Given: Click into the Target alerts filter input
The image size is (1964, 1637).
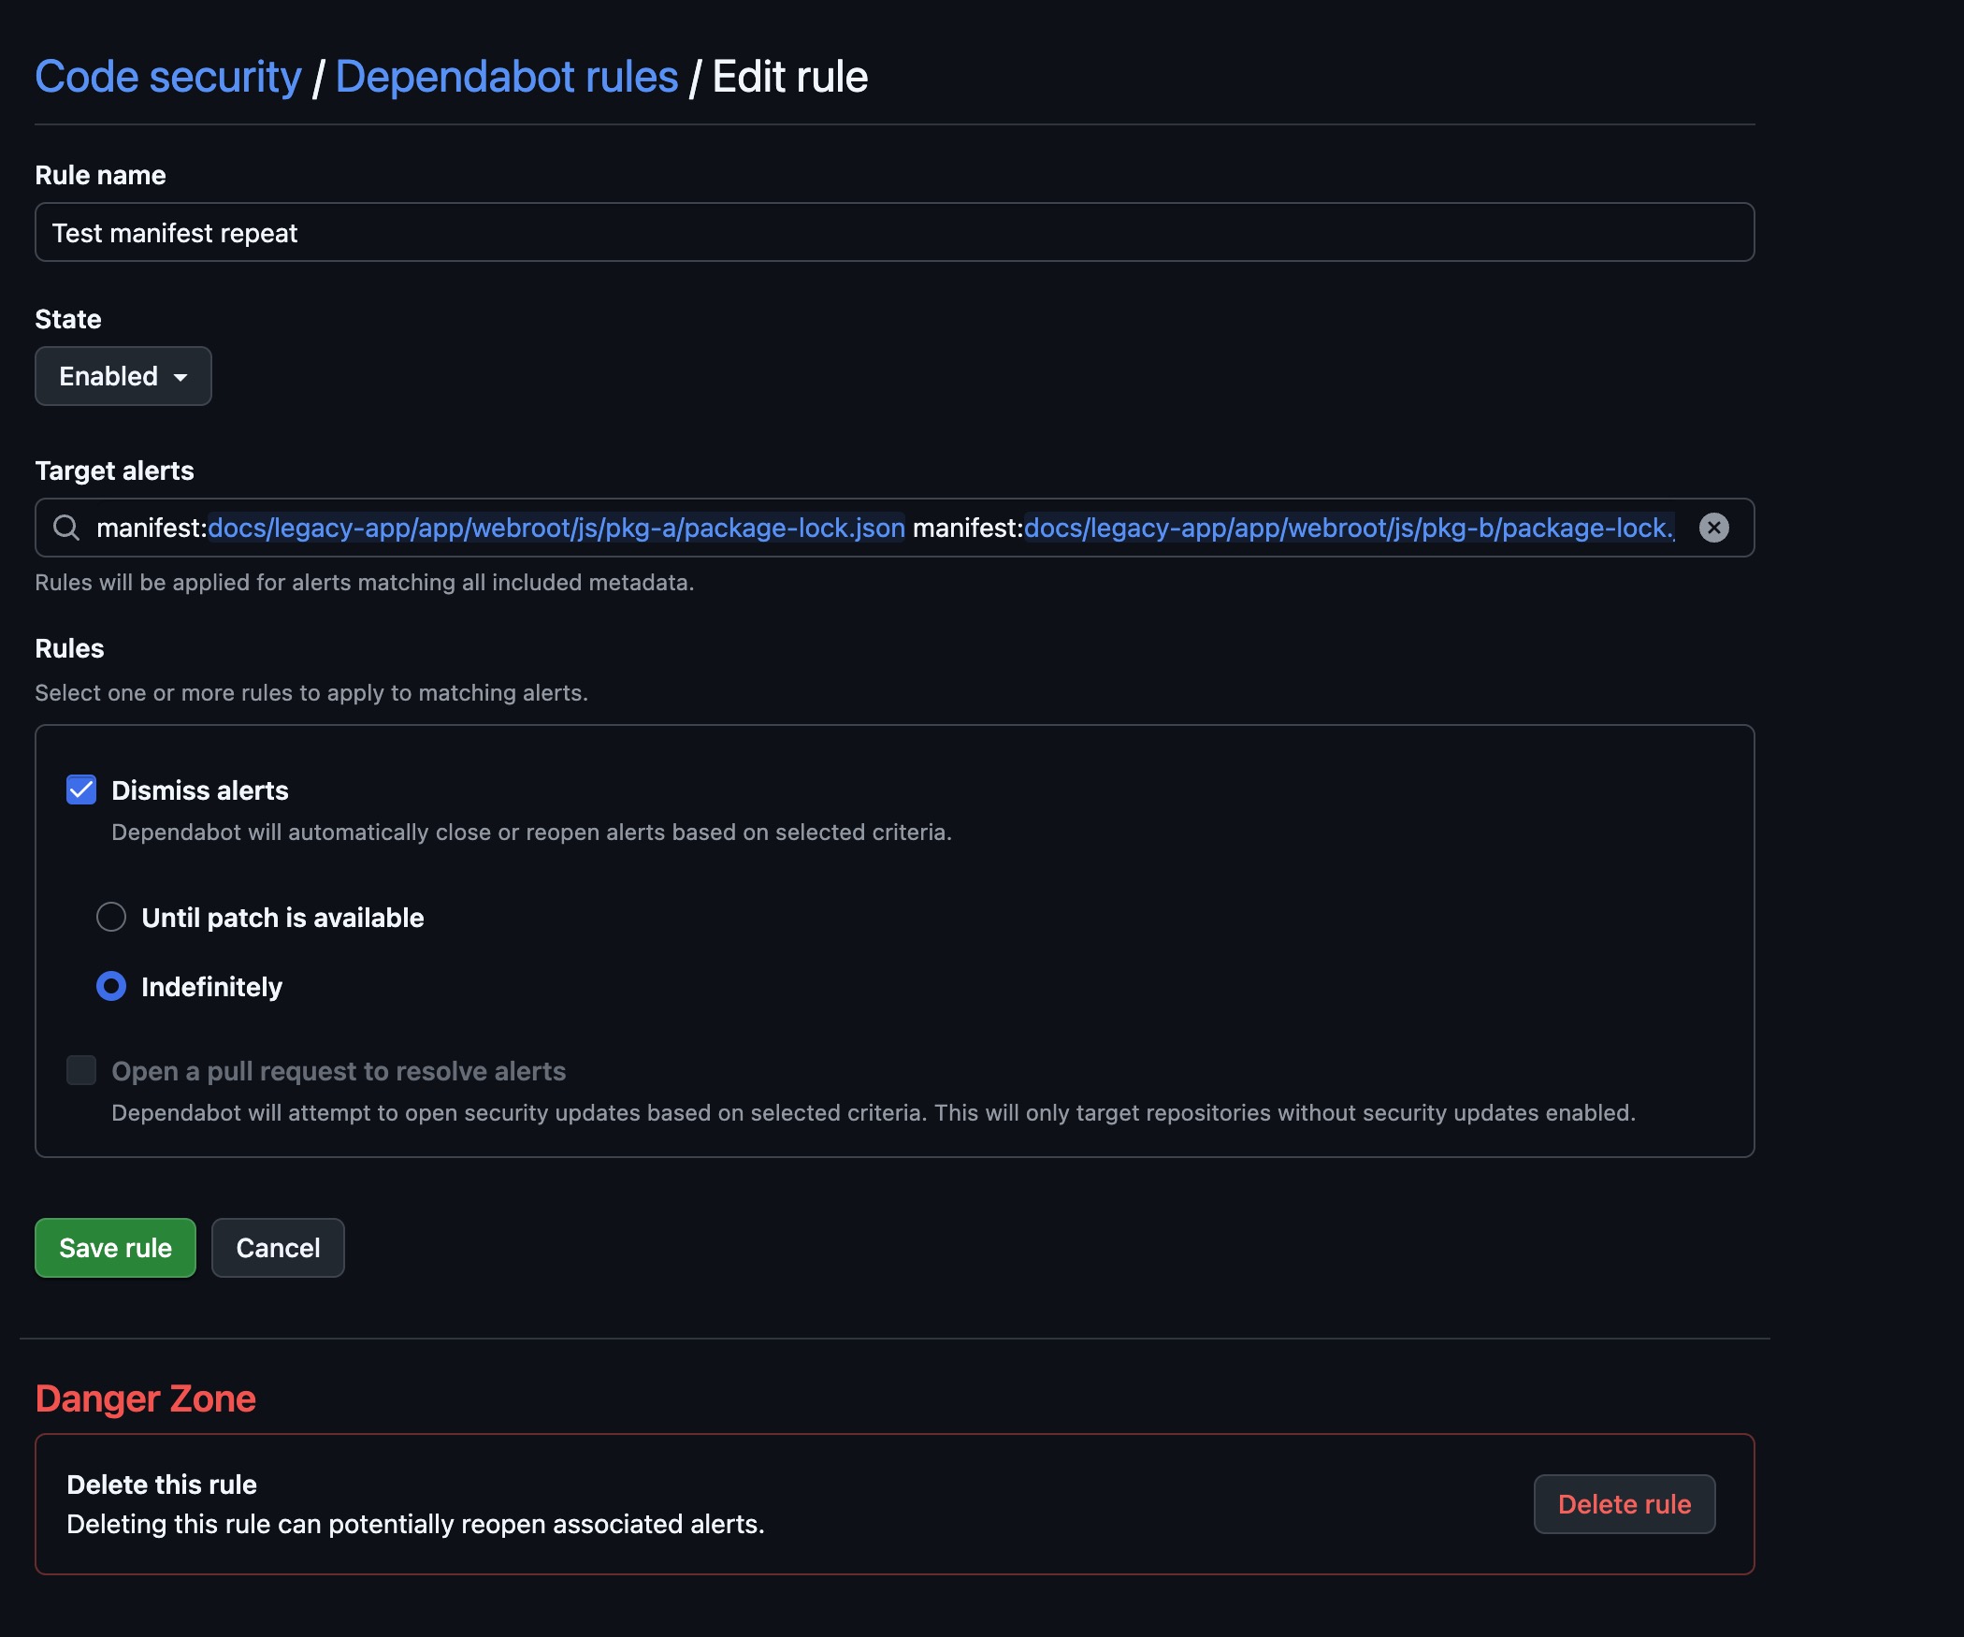Looking at the screenshot, I should (x=894, y=528).
